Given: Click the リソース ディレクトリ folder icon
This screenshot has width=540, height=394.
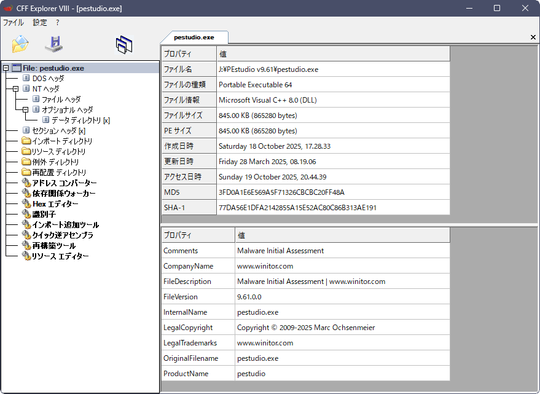Looking at the screenshot, I should (x=26, y=151).
